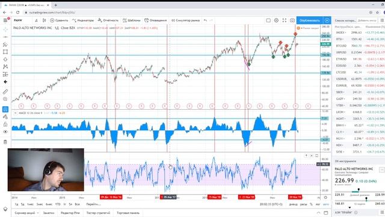Open the TradingView hamburger main menu
The width and height of the screenshot is (385, 217).
tap(5, 20)
